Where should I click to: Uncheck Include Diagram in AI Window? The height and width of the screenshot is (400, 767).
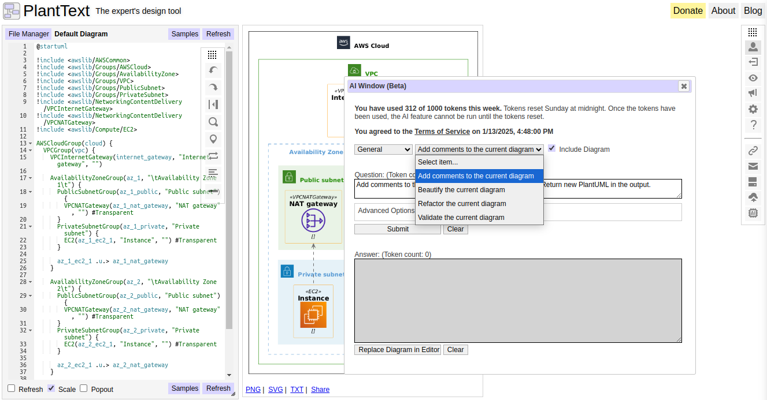point(551,149)
